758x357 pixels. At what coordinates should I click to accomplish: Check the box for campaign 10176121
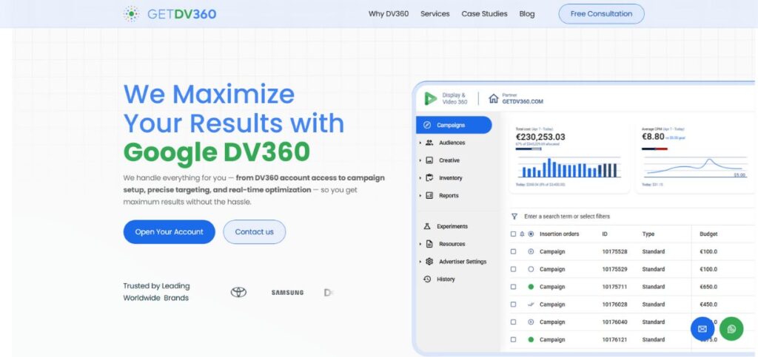514,340
